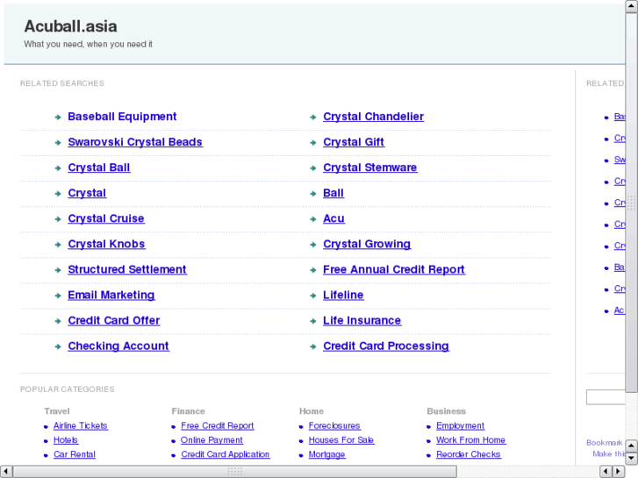Open the Car Rental link
638x478 pixels.
point(75,454)
